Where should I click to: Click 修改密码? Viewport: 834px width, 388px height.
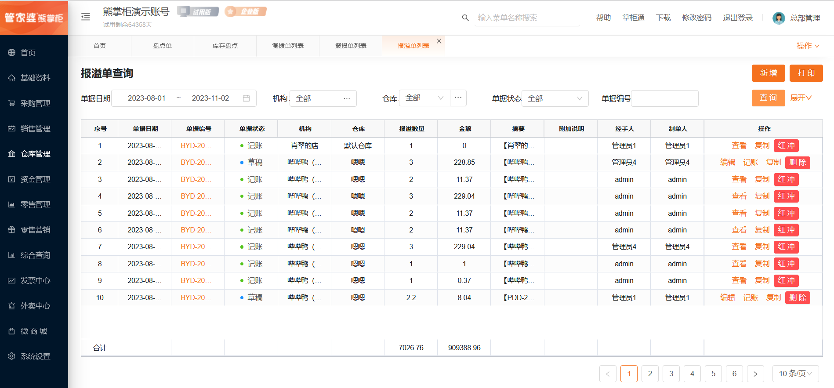[696, 18]
